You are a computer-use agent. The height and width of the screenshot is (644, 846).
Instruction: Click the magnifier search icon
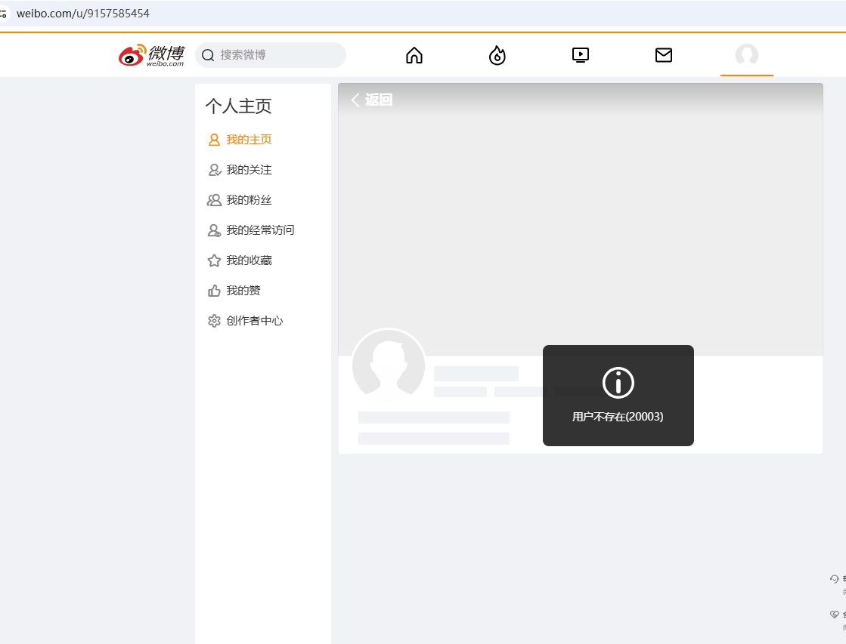pos(209,55)
